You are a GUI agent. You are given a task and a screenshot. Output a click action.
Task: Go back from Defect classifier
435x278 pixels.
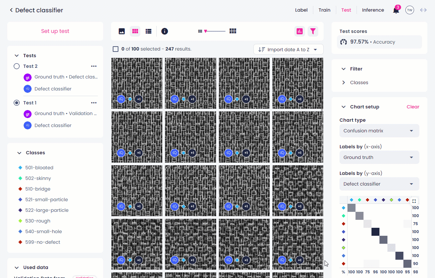point(11,10)
